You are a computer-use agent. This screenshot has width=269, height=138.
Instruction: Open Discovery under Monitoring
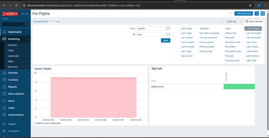pos(13,67)
